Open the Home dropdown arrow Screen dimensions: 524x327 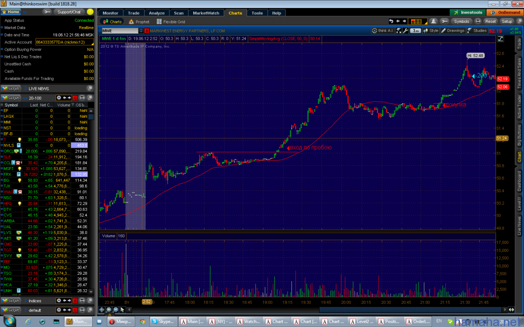point(25,12)
